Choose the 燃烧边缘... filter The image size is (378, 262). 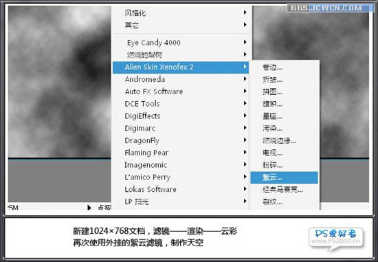click(285, 141)
